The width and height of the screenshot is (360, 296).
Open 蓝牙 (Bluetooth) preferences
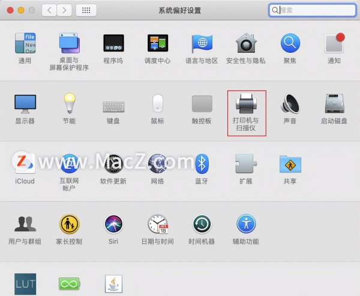202,164
